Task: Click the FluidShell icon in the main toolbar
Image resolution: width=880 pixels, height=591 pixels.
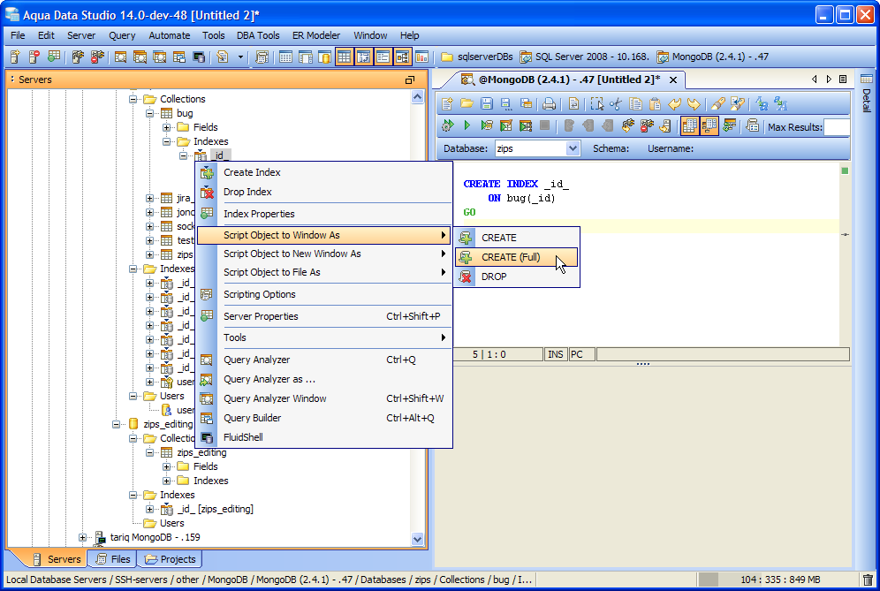Action: click(x=198, y=57)
